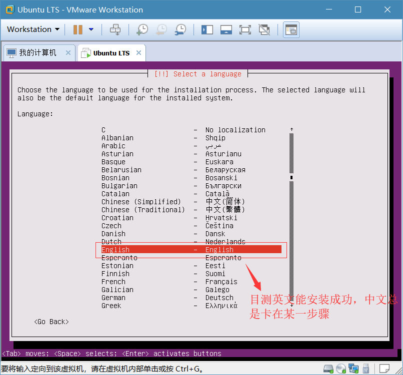The image size is (403, 375).
Task: Choose Chinese (Simplified) from language list
Action: pyautogui.click(x=141, y=202)
